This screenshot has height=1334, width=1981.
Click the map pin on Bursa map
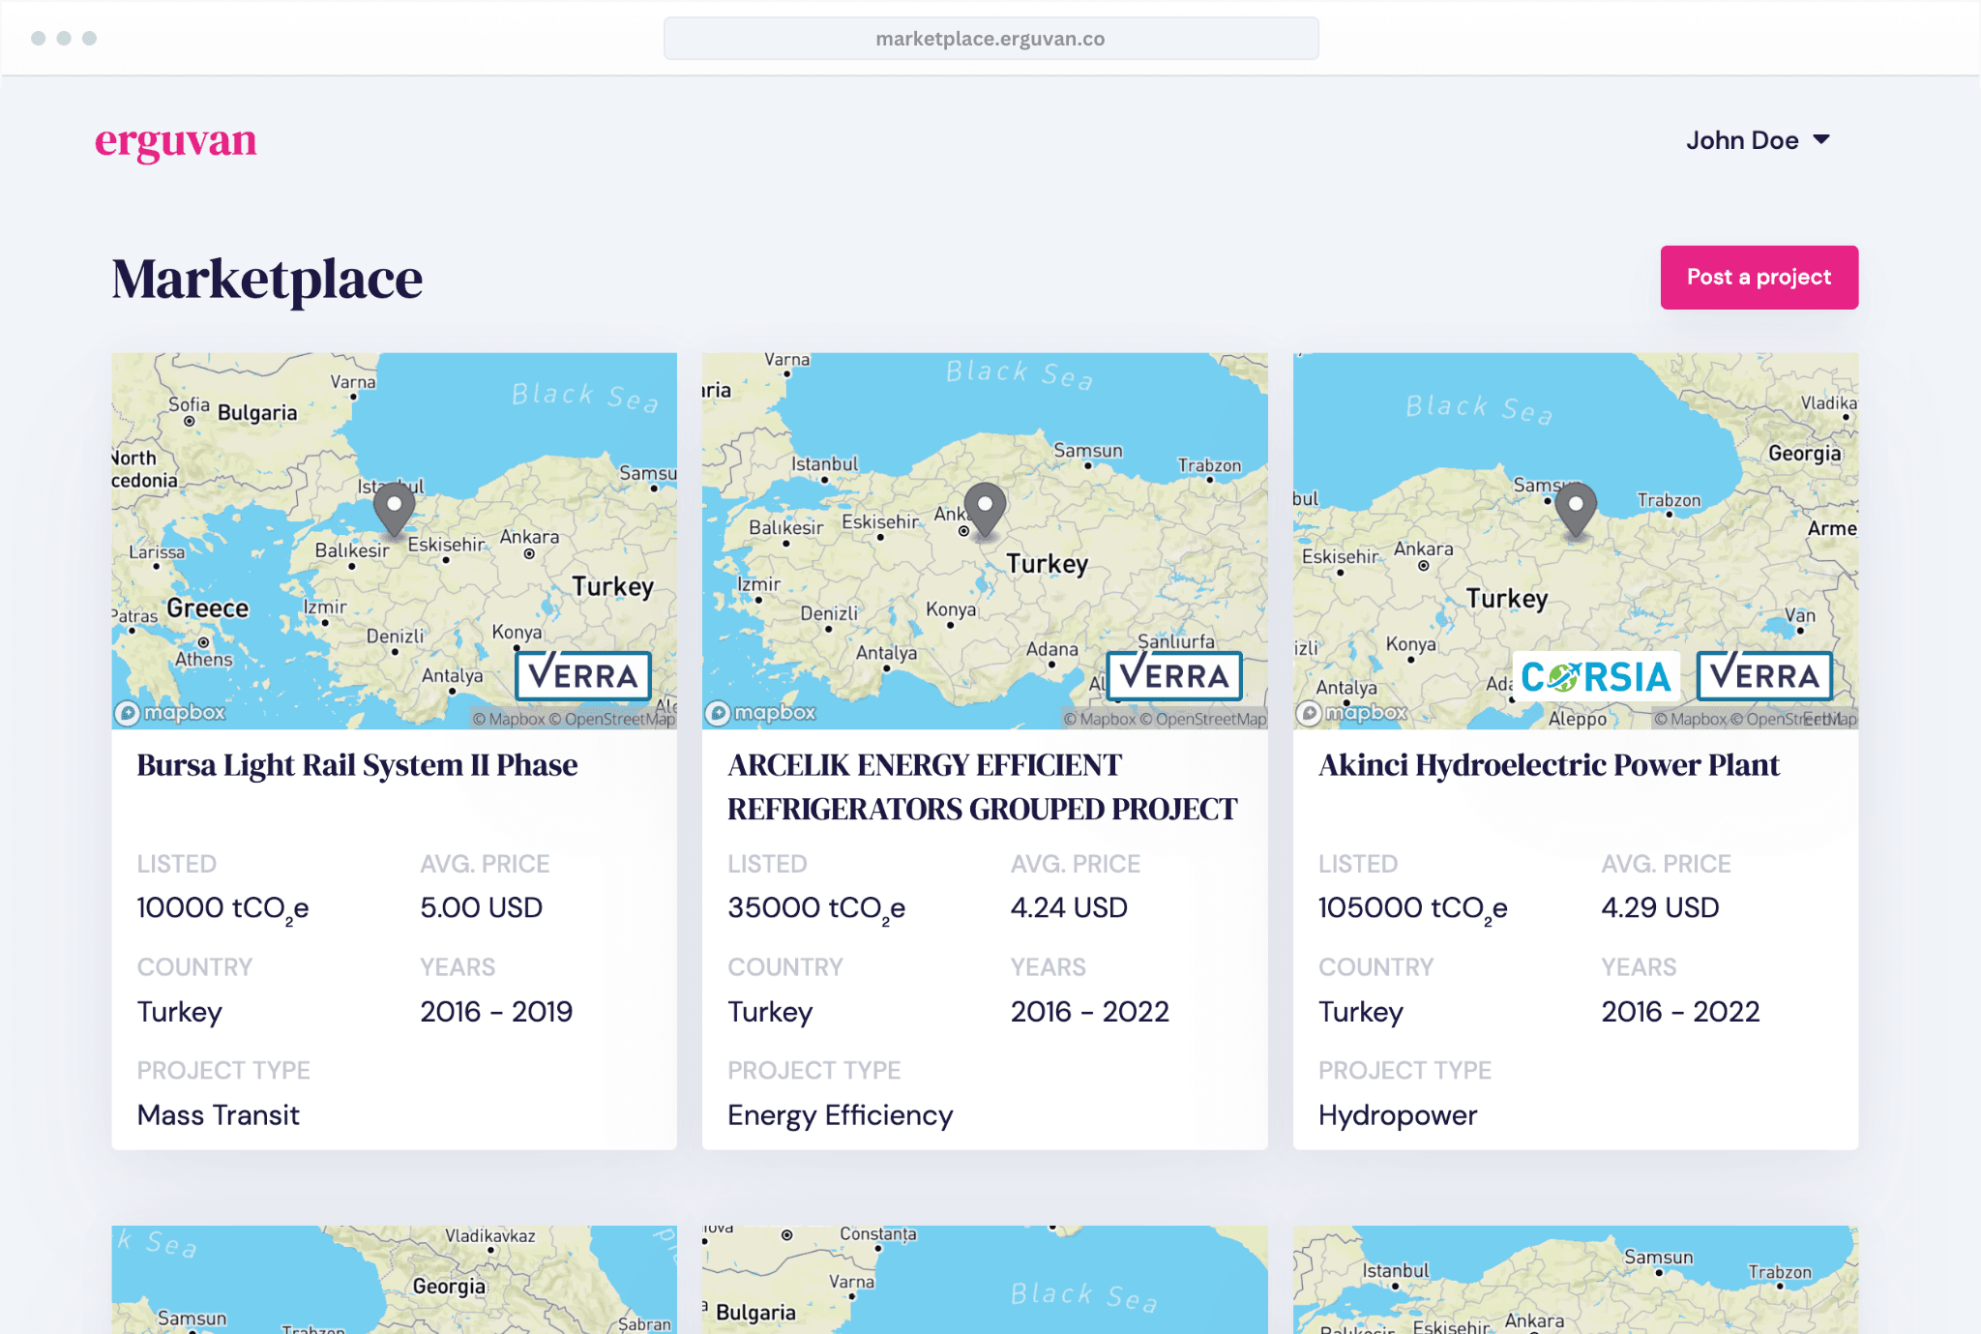pos(395,509)
